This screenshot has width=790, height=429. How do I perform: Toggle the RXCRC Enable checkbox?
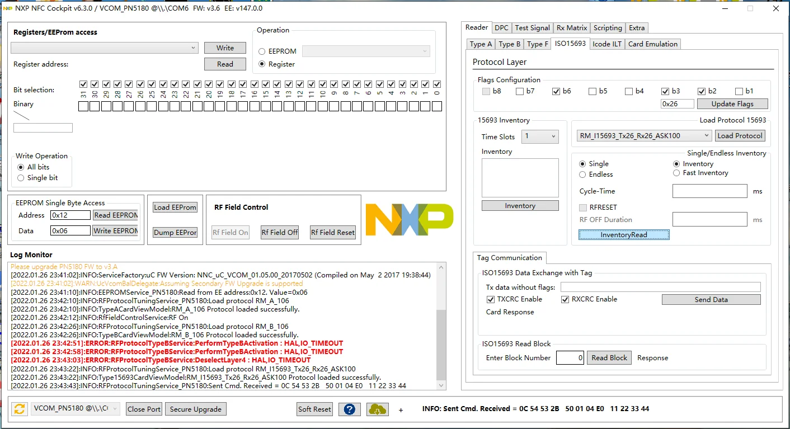565,299
